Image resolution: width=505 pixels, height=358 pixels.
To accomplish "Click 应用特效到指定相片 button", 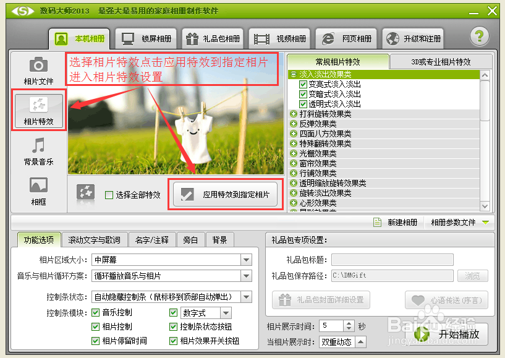I will [225, 194].
